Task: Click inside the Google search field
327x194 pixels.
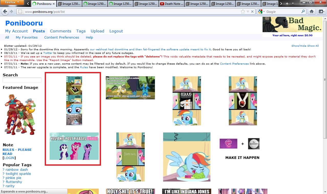Action: [283, 11]
